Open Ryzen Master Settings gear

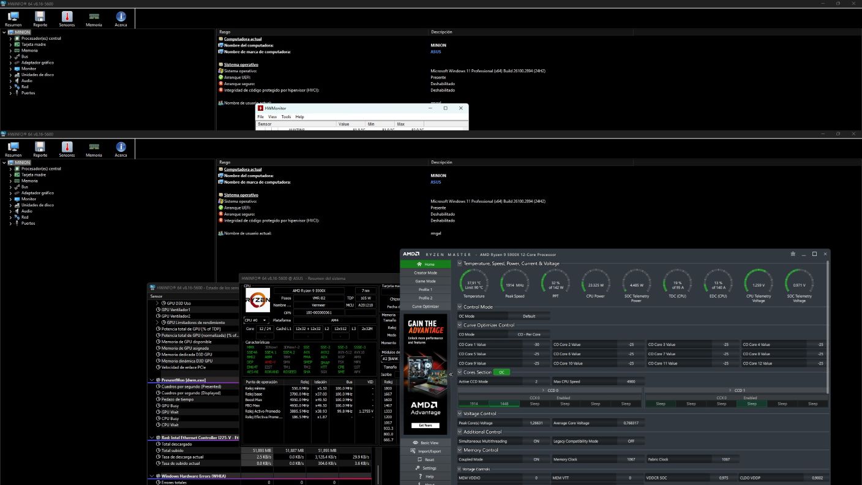[417, 468]
